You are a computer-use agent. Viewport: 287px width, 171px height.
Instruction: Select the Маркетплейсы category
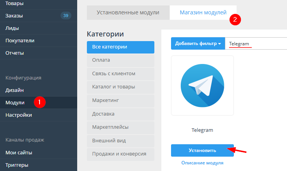tap(121, 128)
